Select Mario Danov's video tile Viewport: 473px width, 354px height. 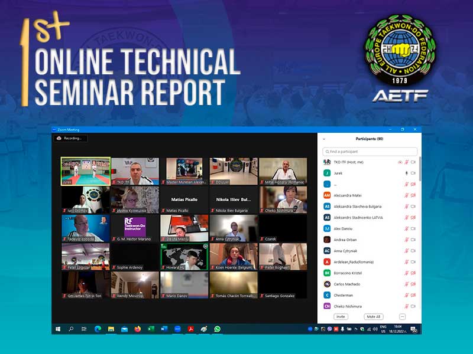point(184,285)
